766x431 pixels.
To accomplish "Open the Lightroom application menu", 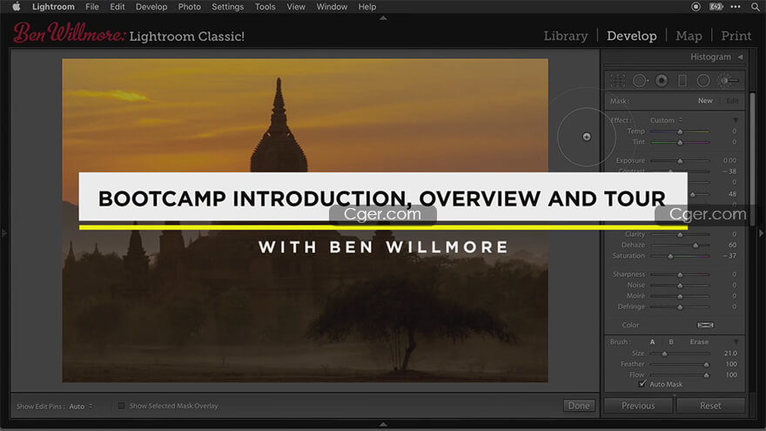I will coord(53,7).
